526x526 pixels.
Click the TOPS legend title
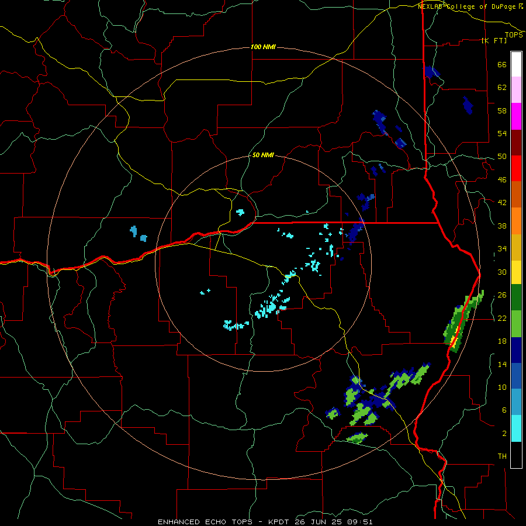coord(514,35)
